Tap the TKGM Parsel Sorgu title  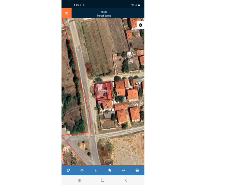(x=104, y=14)
